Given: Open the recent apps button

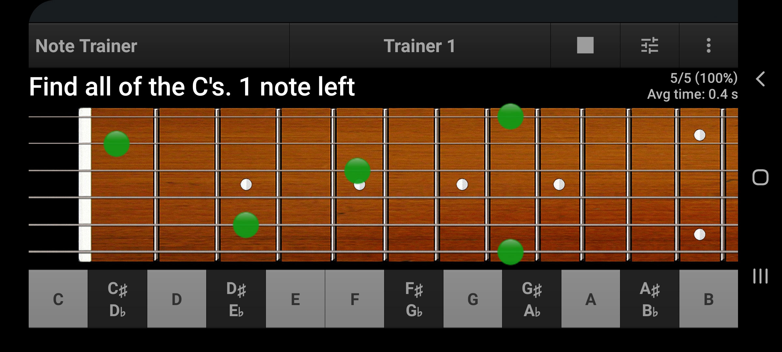Looking at the screenshot, I should 760,276.
